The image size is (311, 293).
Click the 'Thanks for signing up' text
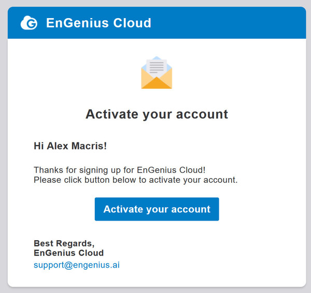click(77, 170)
